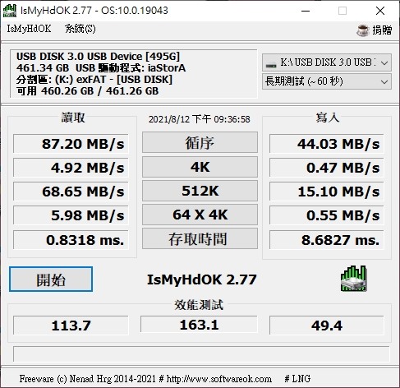Click the 存取時間 access time button
Viewport: 400px width, 388px height.
(x=200, y=238)
